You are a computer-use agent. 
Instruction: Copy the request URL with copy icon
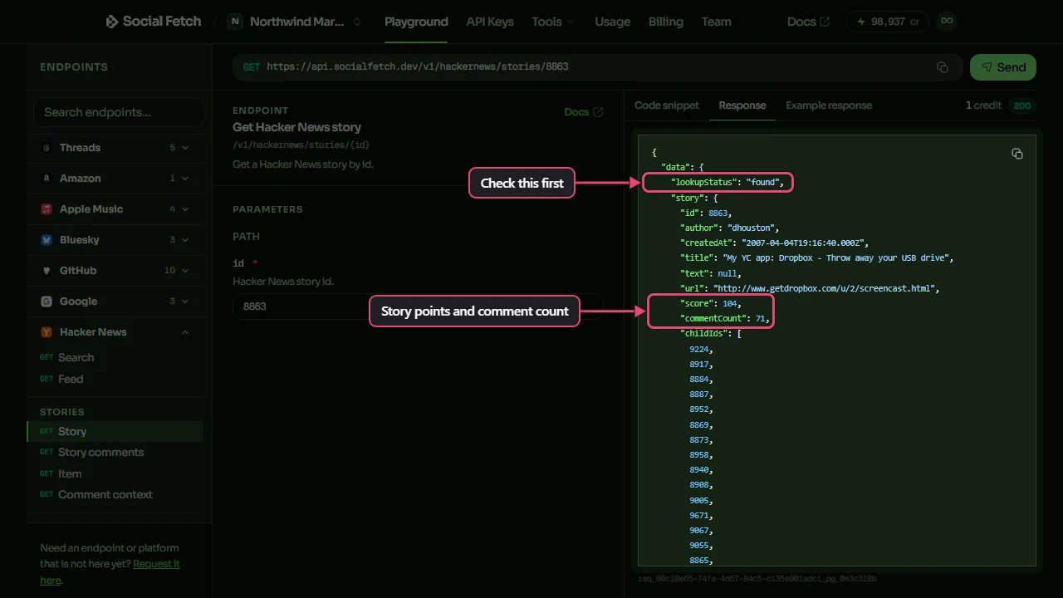943,67
